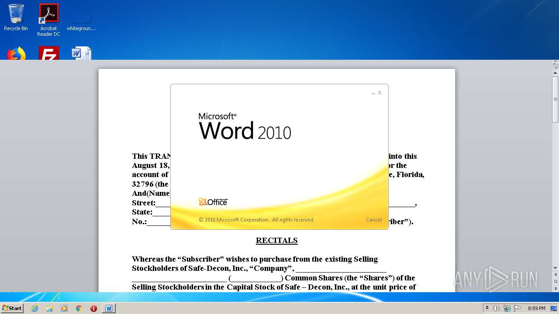Go to next page browse button
The width and height of the screenshot is (559, 314).
(x=556, y=288)
